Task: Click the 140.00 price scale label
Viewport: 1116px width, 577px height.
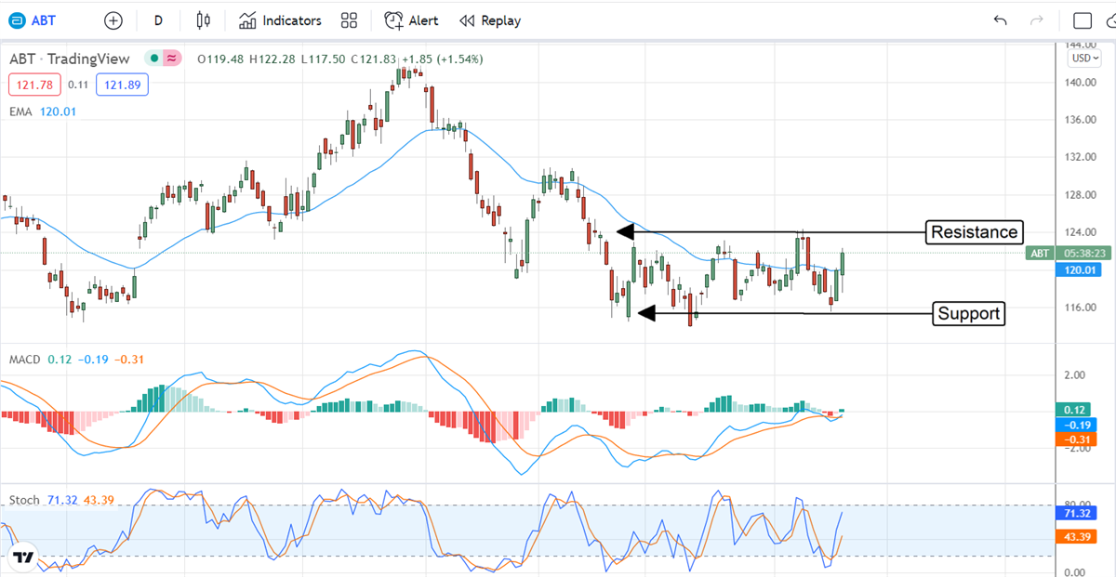Action: pos(1080,82)
